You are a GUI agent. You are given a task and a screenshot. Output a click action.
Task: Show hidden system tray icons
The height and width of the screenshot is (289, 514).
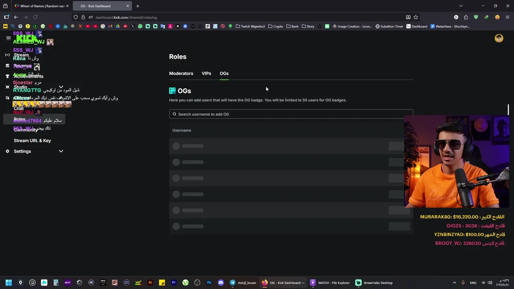(454, 283)
